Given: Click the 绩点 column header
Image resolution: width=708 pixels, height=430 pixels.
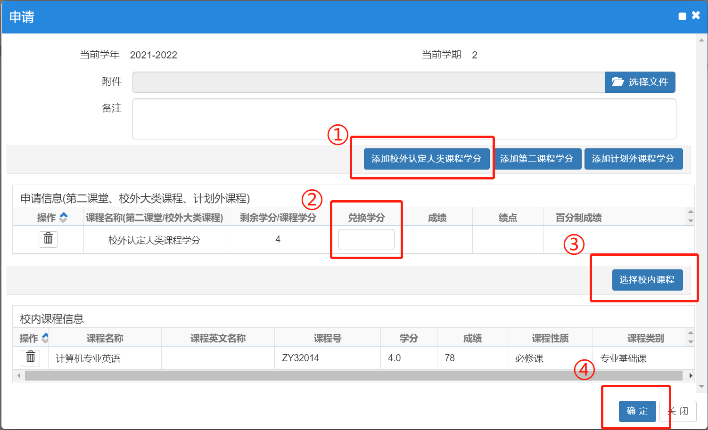Looking at the screenshot, I should (x=508, y=218).
